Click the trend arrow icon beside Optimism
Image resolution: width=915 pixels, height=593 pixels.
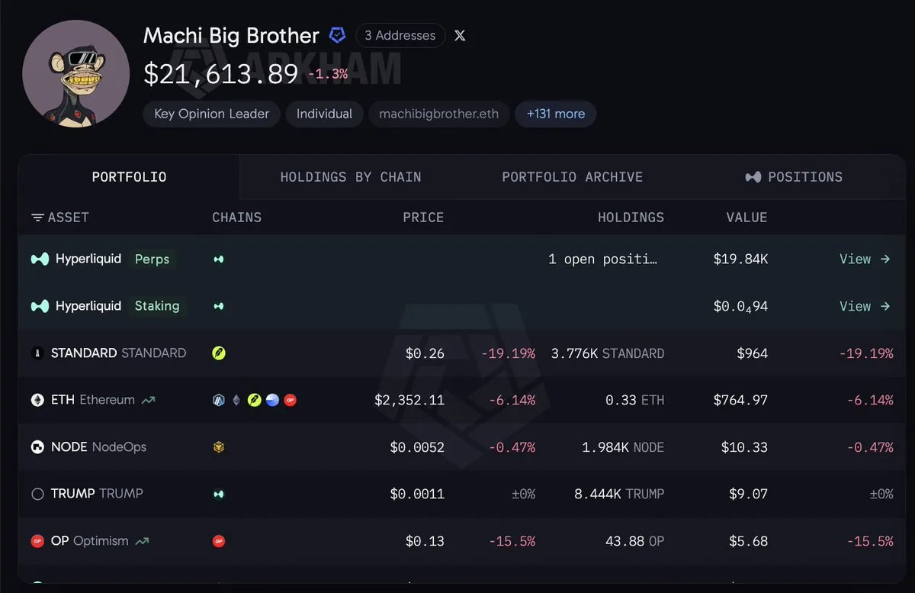[x=142, y=541]
